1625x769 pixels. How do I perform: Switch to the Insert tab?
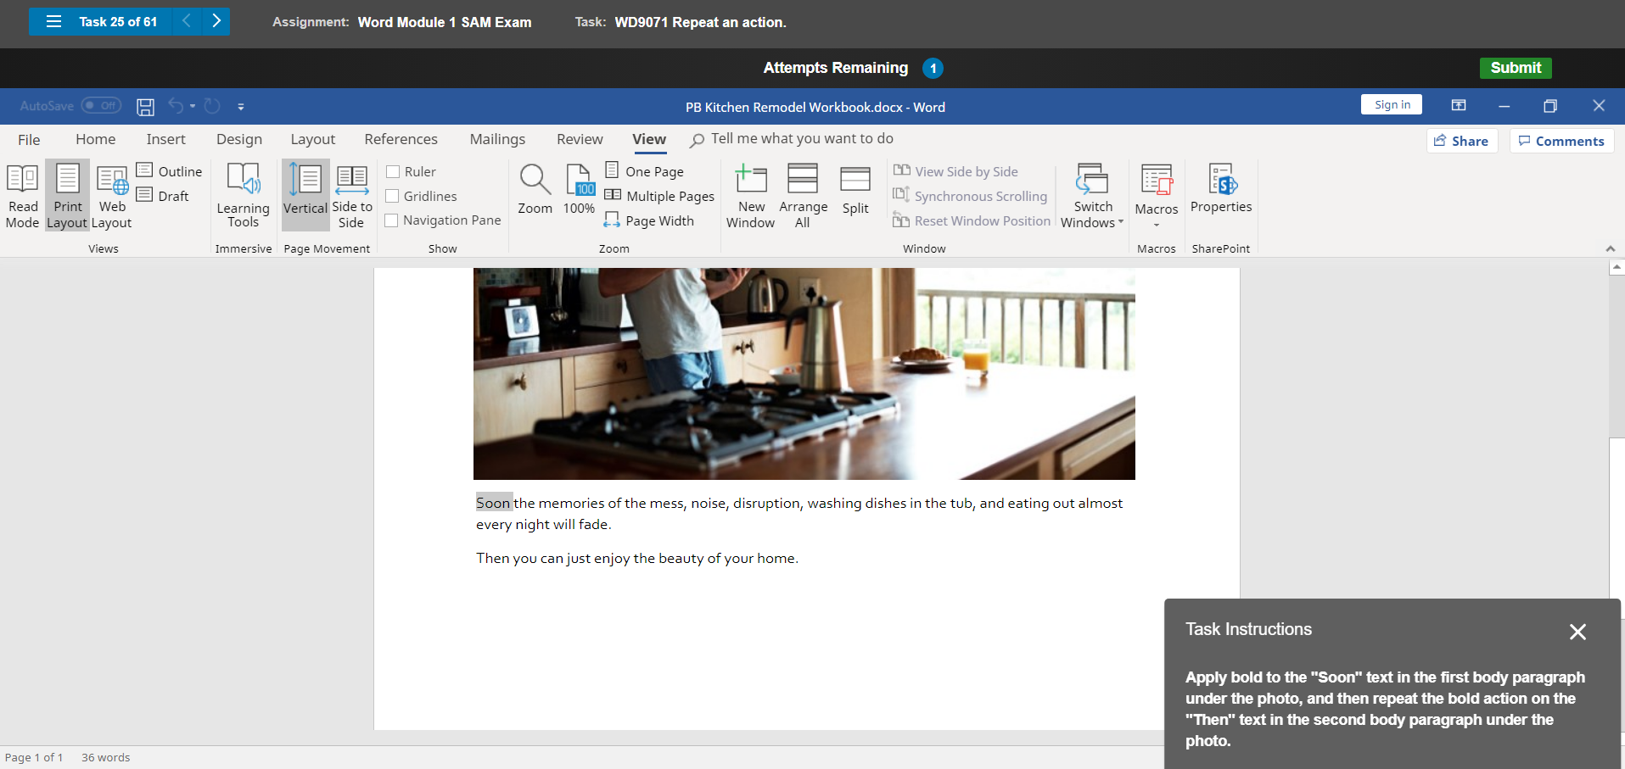click(x=165, y=139)
